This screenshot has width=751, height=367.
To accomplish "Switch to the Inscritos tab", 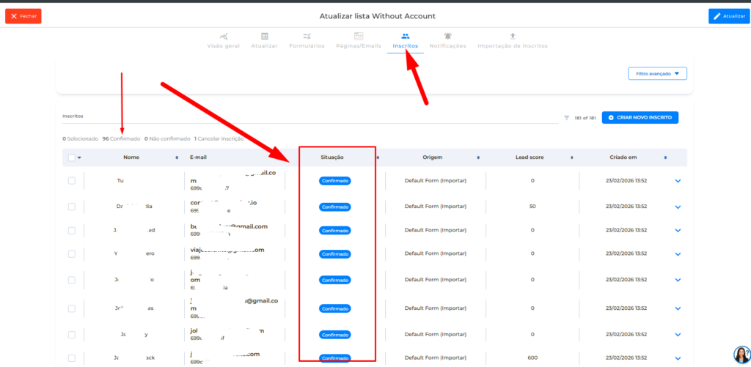I will click(405, 40).
